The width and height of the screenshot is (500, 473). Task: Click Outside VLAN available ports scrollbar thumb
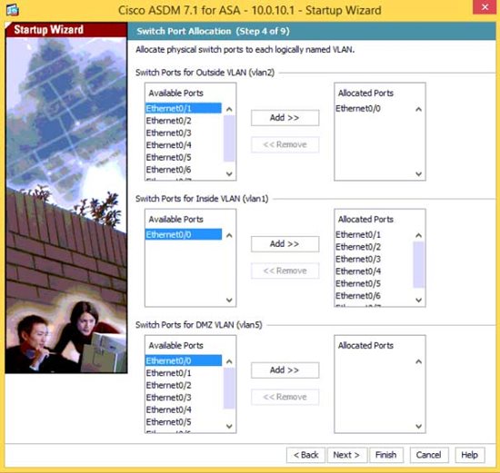pos(229,139)
